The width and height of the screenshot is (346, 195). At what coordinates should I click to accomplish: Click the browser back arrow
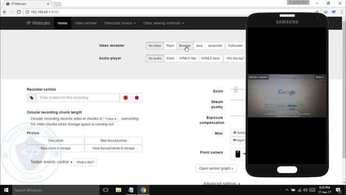5,12
